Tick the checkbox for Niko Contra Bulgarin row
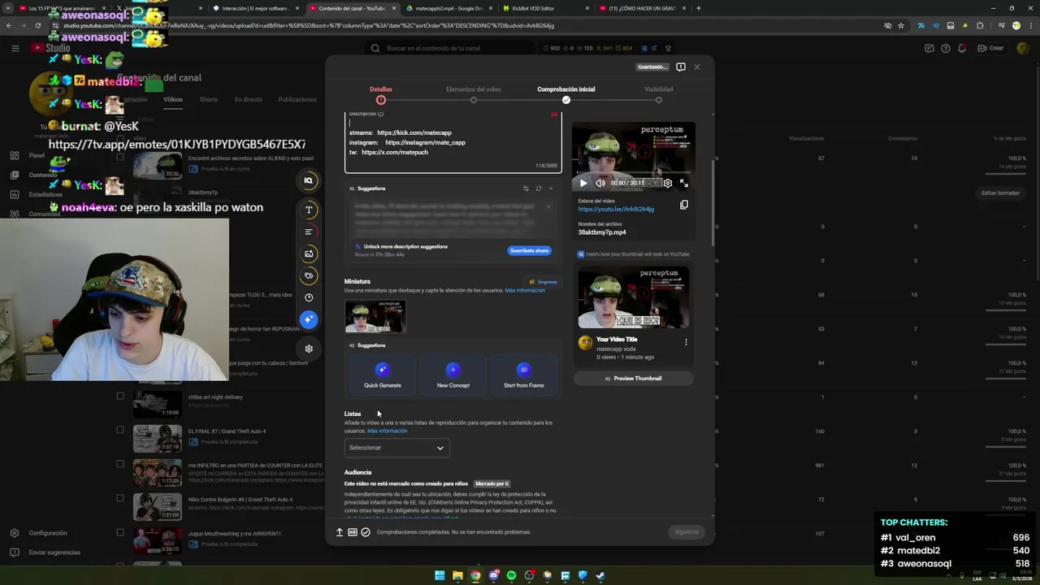 (x=120, y=499)
